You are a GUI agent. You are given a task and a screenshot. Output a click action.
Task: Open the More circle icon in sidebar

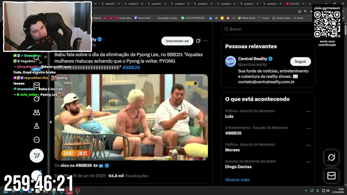[37, 140]
